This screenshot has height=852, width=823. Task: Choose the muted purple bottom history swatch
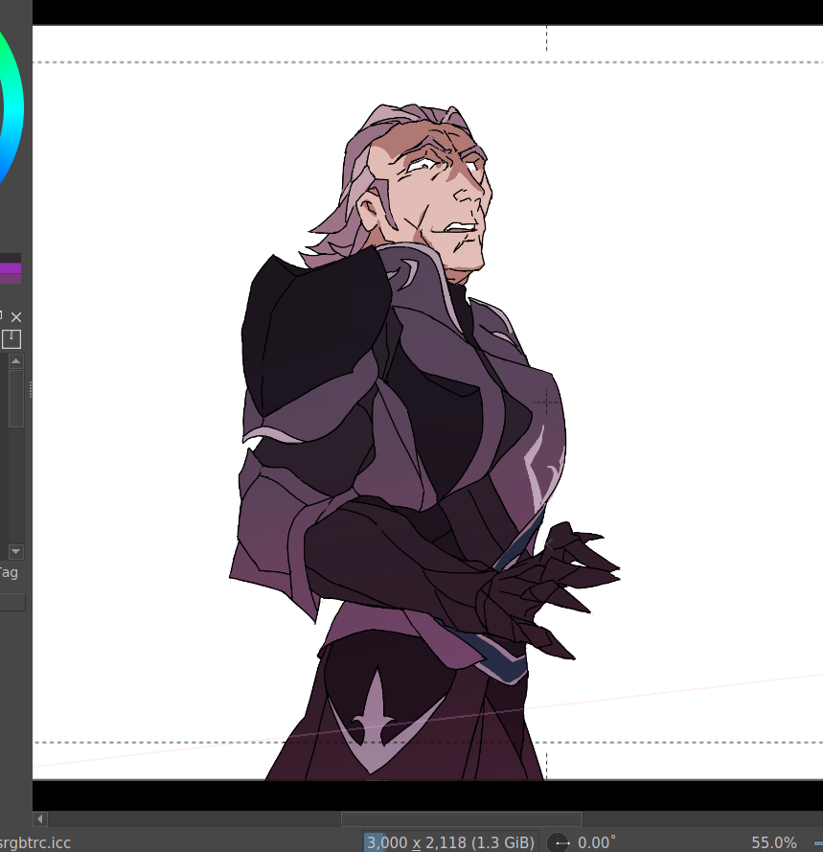click(11, 279)
